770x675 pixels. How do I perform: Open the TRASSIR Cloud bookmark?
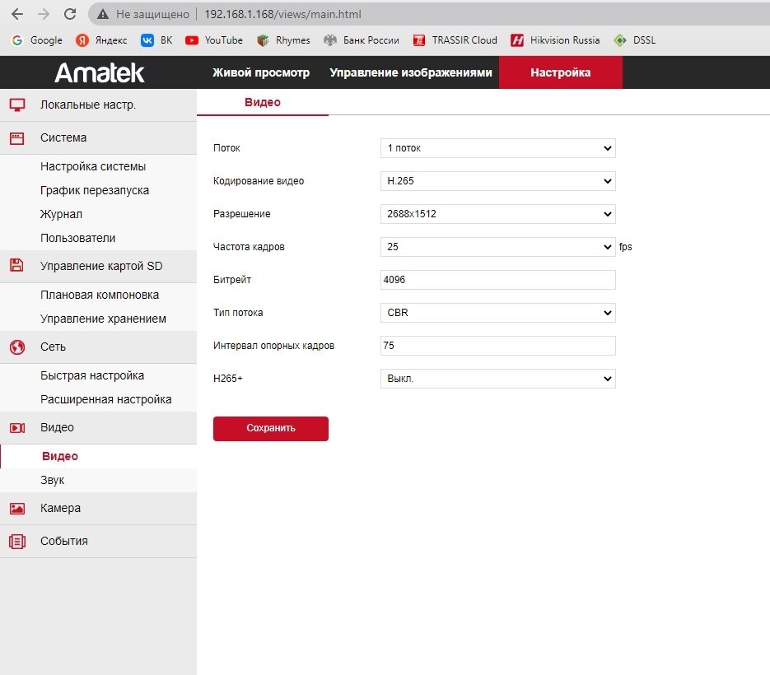click(x=455, y=40)
